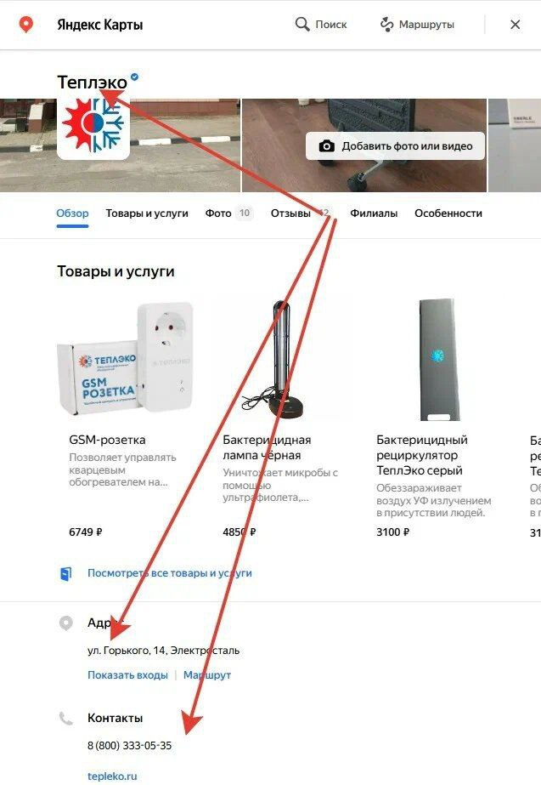
Task: Click the Теплэко sun-snowflake logo
Action: pos(93,125)
